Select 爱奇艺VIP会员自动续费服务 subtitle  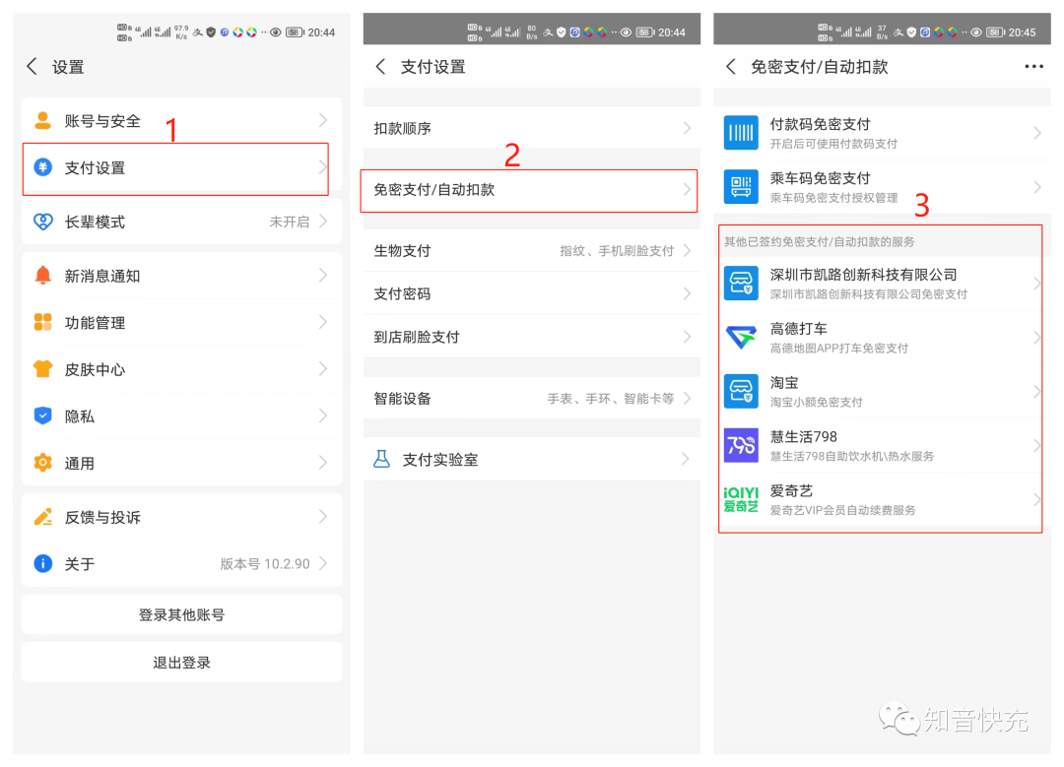pyautogui.click(x=842, y=510)
